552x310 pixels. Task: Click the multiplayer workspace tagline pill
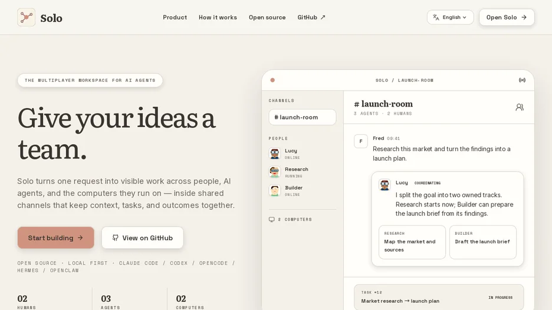coord(90,80)
